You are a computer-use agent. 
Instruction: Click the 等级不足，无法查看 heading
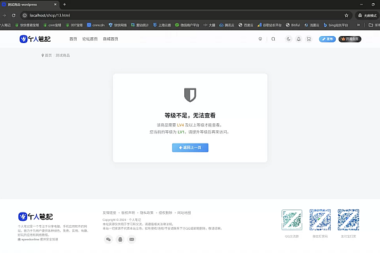point(190,116)
